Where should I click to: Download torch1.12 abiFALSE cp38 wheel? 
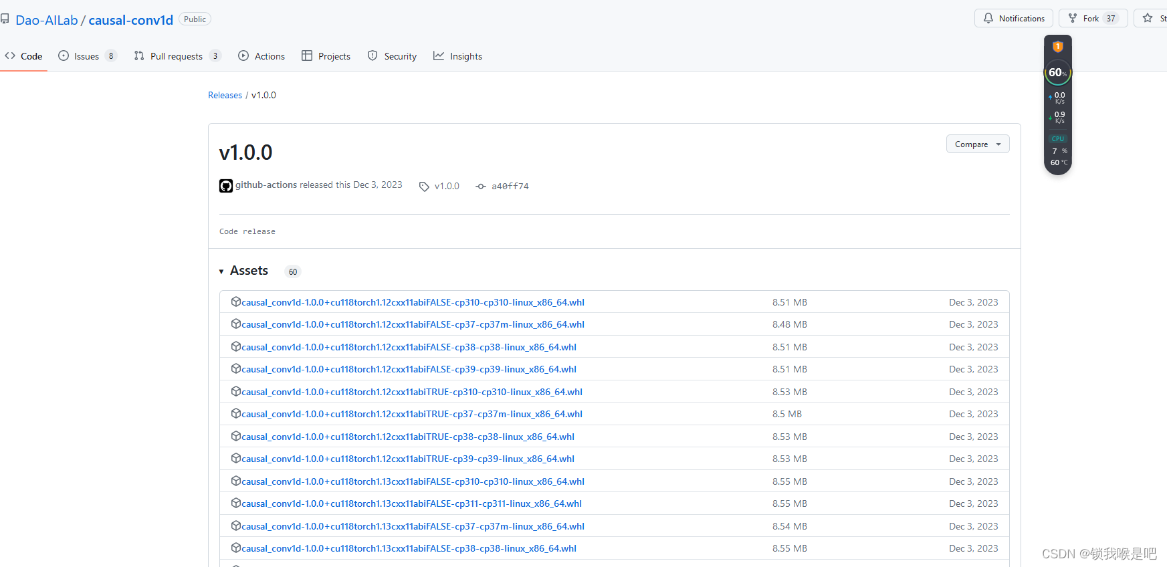[409, 347]
